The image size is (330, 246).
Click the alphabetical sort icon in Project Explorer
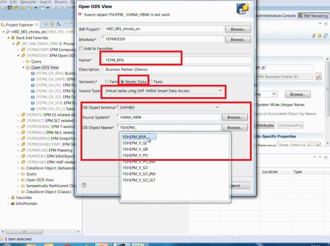point(58,24)
